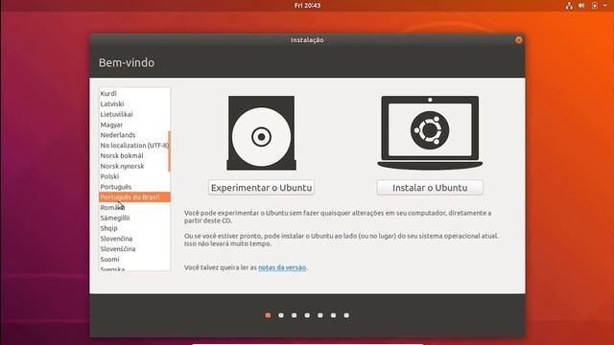Screen dimensions: 614x345
Task: Click the Experimentar o Ubuntu button
Action: 261,188
